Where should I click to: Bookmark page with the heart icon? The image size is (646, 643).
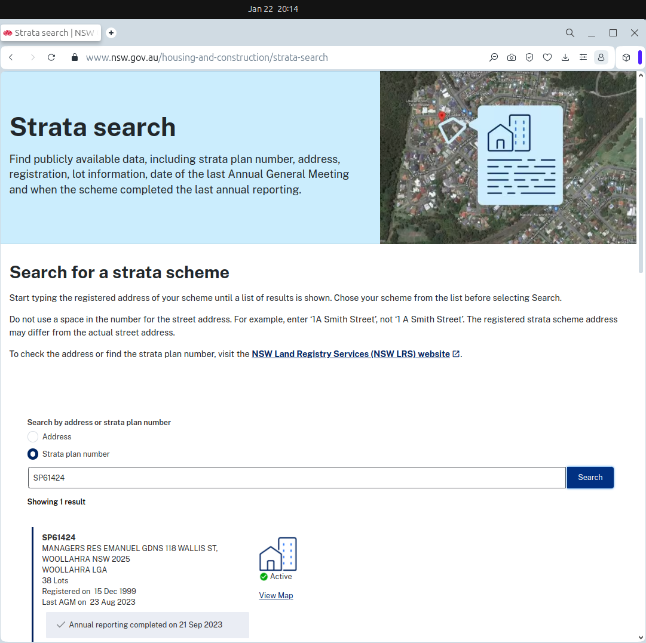[x=547, y=57]
